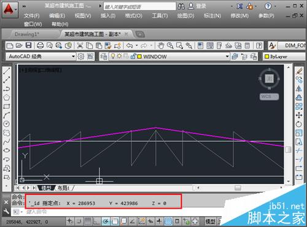Select the Ellipse draw tool
The image size is (307, 227).
click(x=7, y=150)
